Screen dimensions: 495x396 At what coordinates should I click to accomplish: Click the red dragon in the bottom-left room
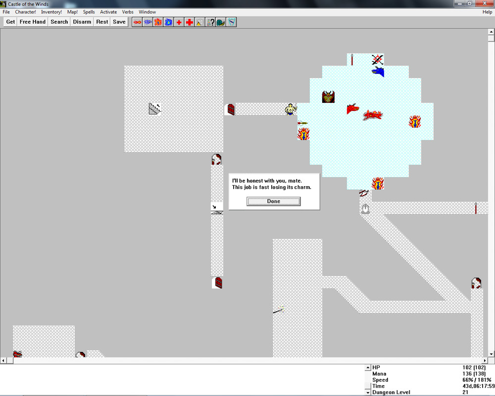click(18, 354)
